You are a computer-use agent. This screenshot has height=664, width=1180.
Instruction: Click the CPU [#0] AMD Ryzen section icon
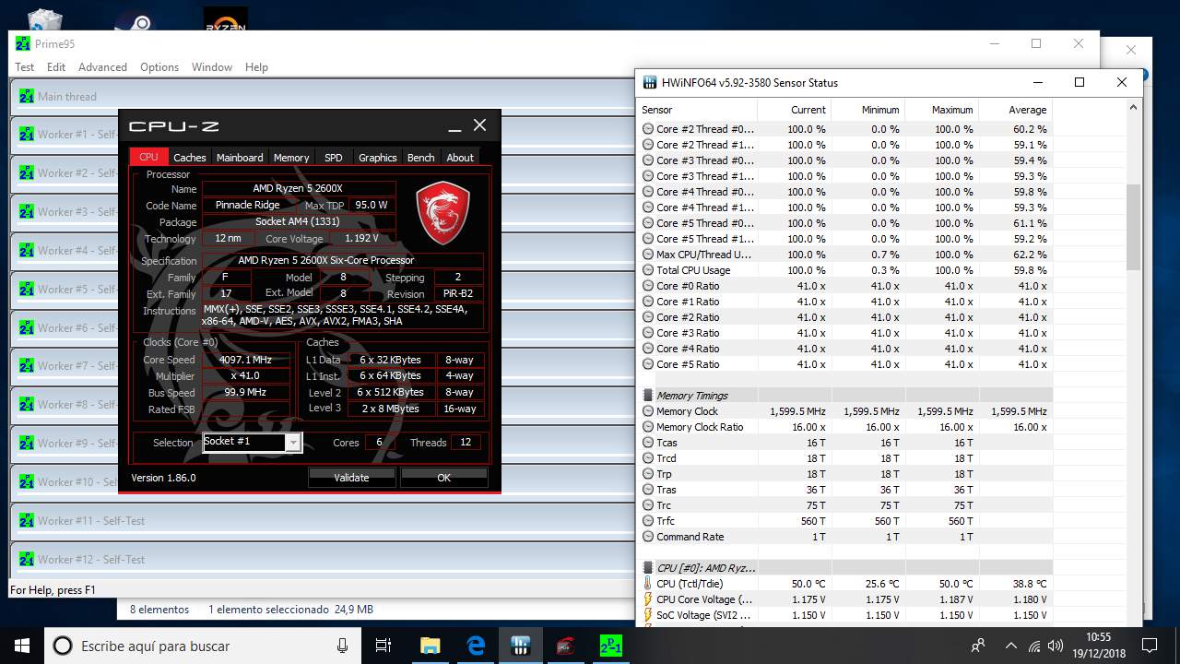click(648, 568)
